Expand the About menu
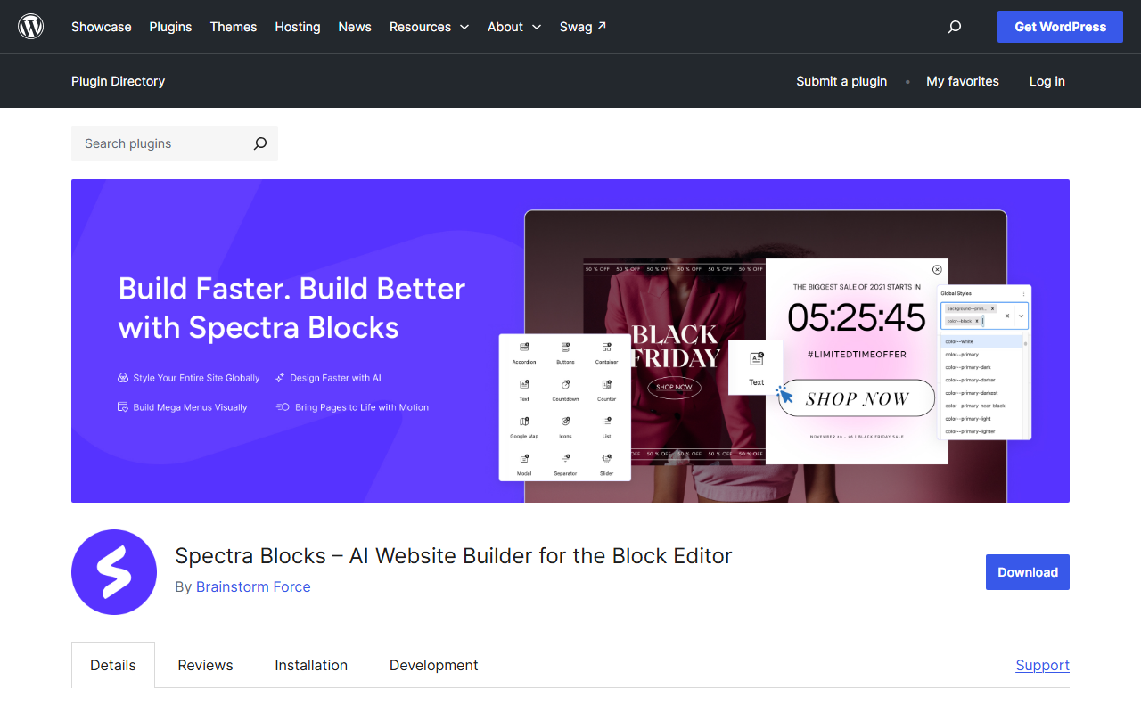The width and height of the screenshot is (1141, 713). click(x=514, y=27)
